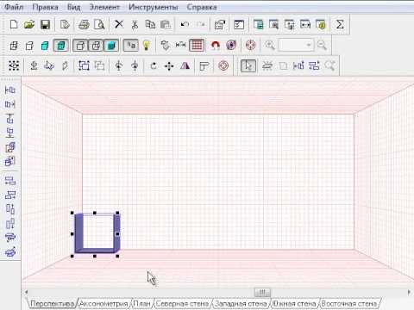Toggle outlines display cube button
414x310 pixels.
click(x=80, y=46)
